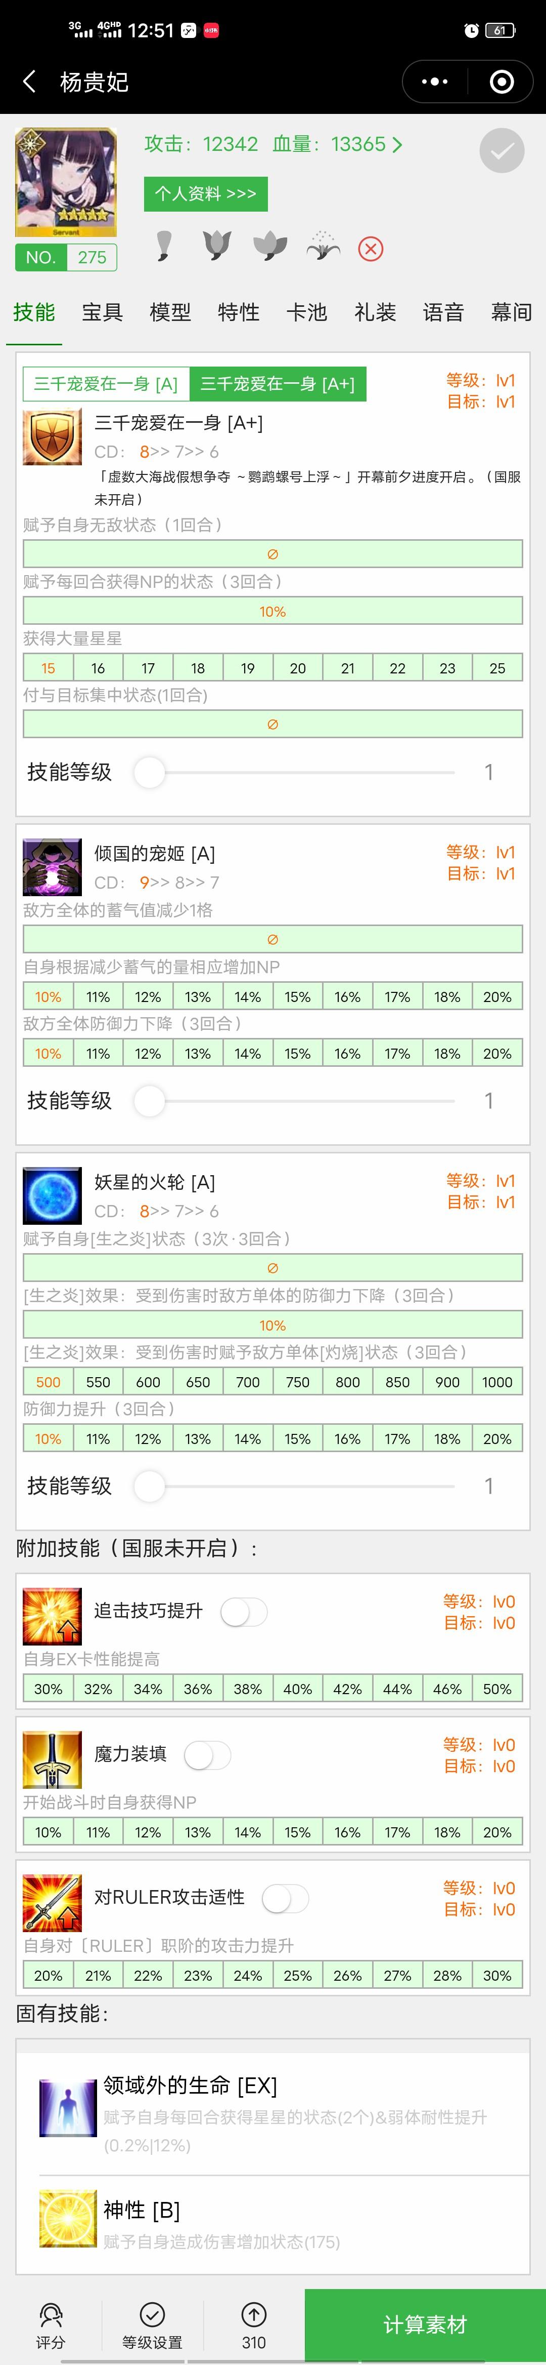546x2365 pixels.
Task: Click the 计算素材 button
Action: 425,2323
